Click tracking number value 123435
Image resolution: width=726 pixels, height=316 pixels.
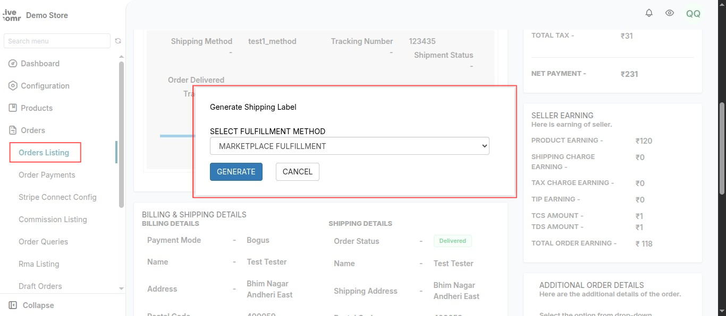point(422,41)
